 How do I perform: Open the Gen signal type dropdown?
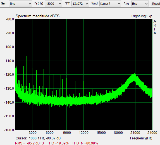(30, 4)
